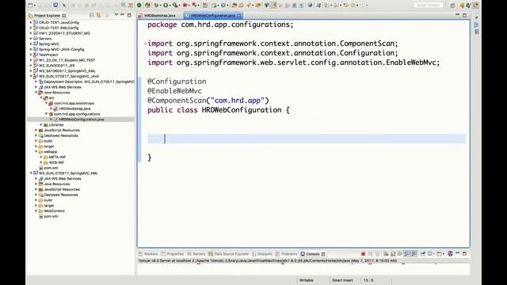Click the Java EE perspective icon
507x285 pixels.
click(x=476, y=6)
